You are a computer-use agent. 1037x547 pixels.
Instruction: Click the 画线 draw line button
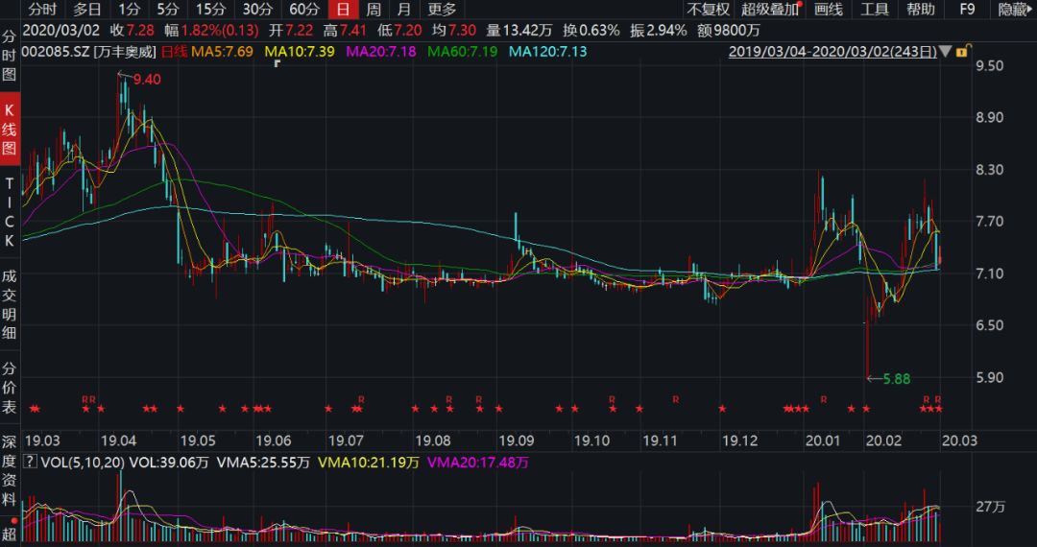pyautogui.click(x=828, y=10)
